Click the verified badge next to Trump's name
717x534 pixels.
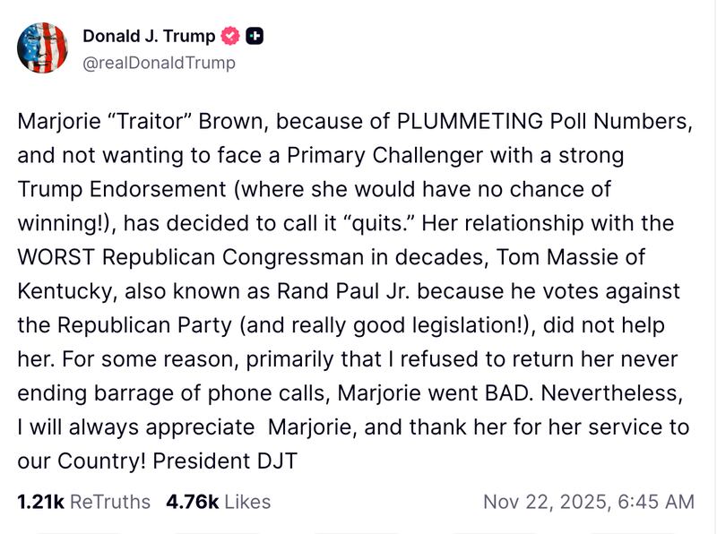[x=229, y=38]
